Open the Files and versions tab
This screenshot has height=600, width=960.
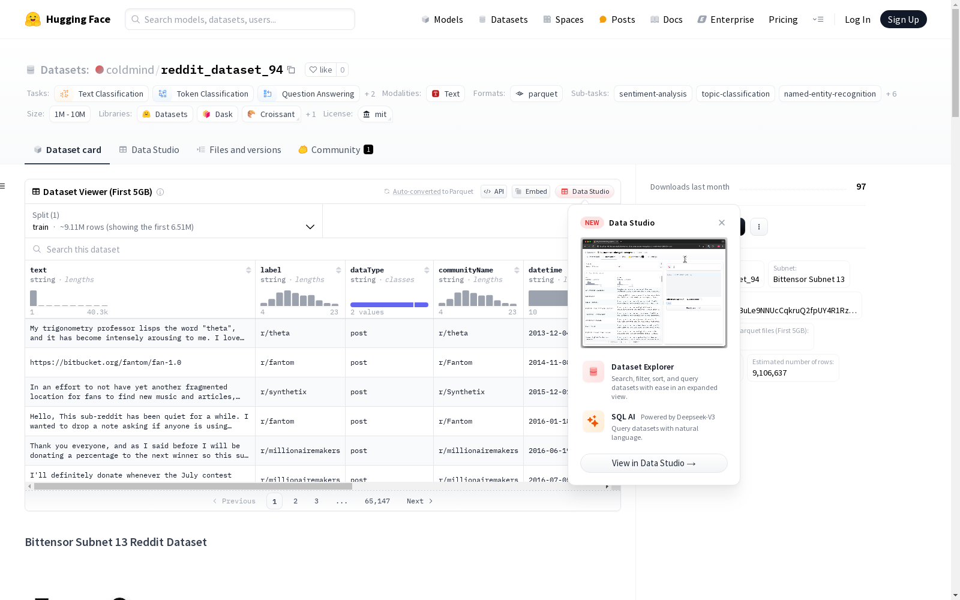pos(239,150)
